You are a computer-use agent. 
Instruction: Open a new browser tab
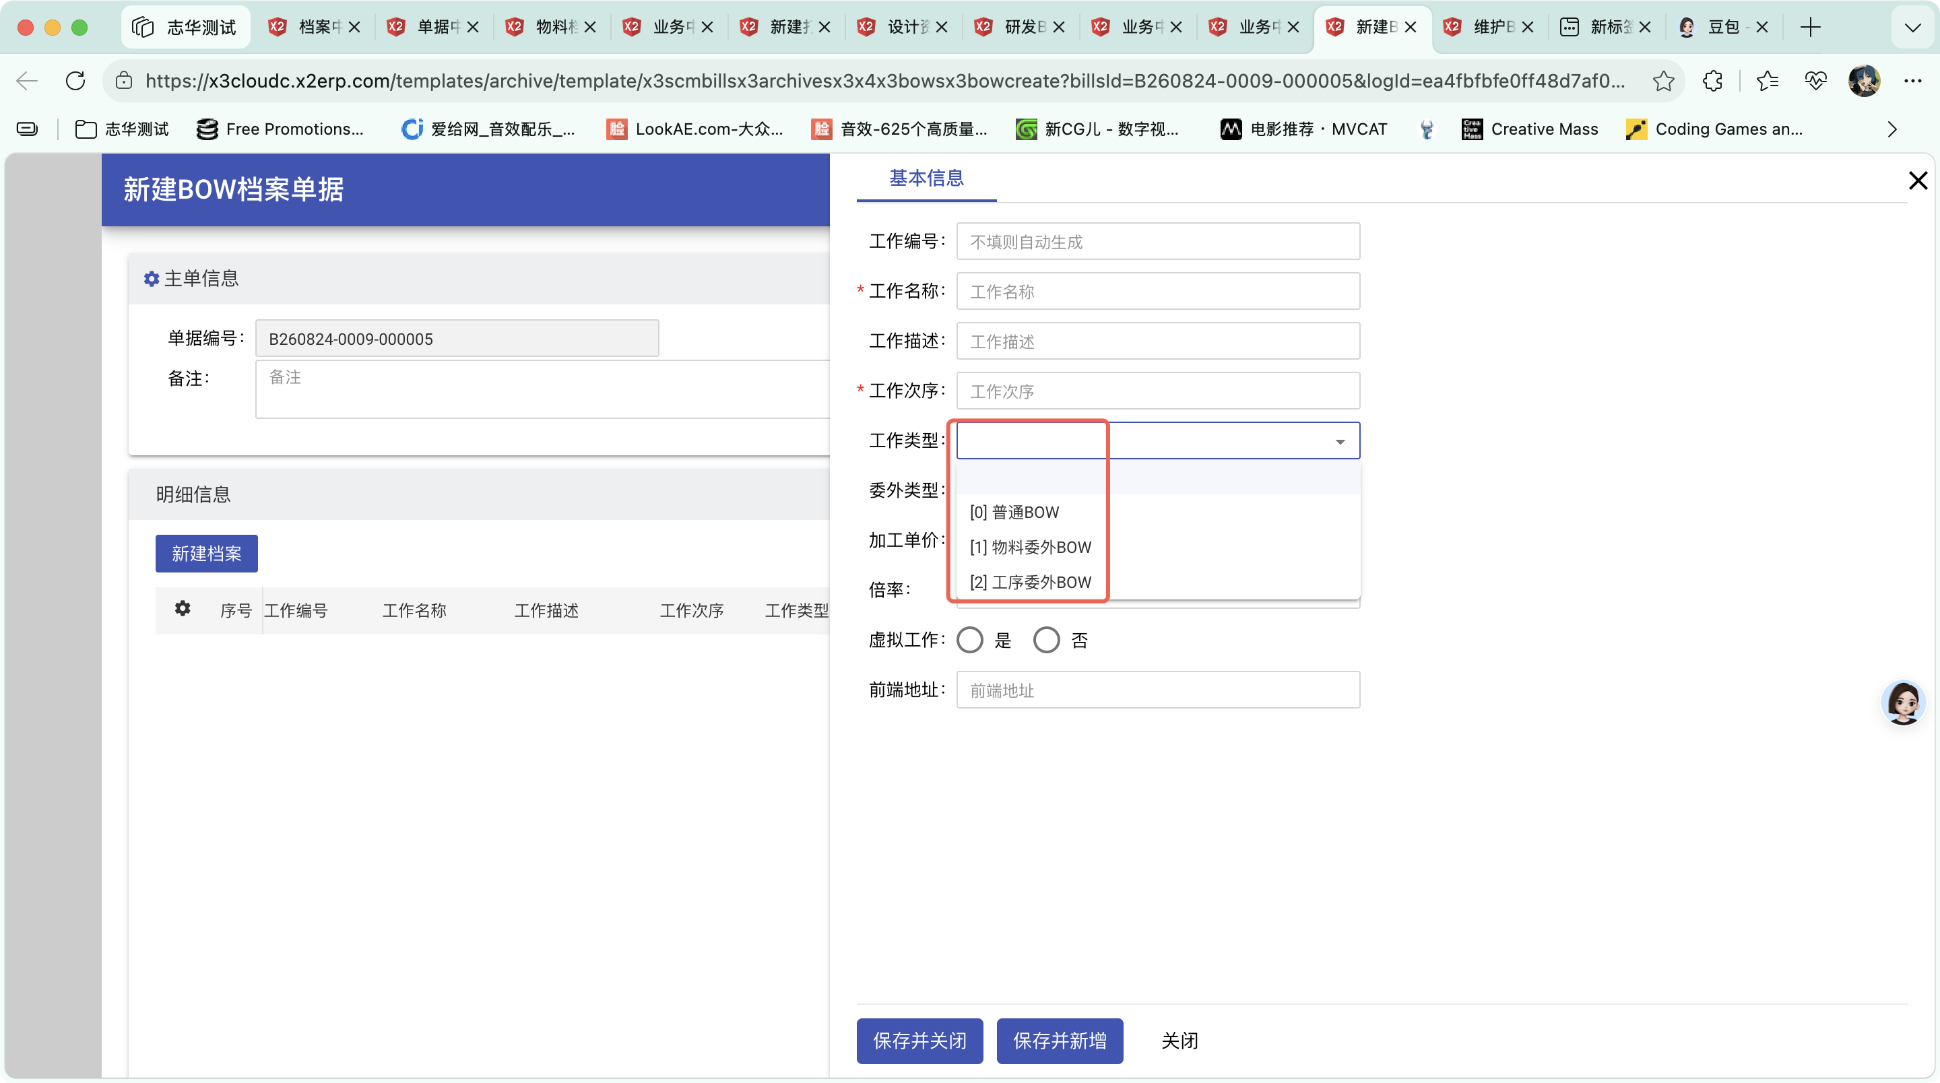click(1810, 27)
